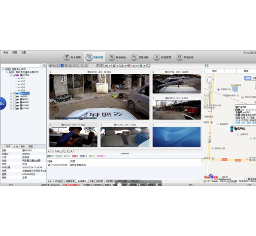Switch to the 语音 voice tab
The height and width of the screenshot is (236, 256).
(31, 147)
